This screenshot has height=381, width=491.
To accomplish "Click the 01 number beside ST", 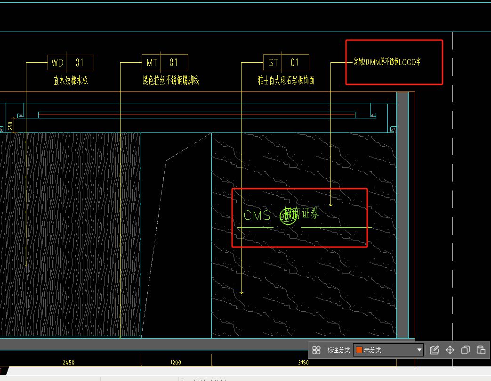I will [295, 63].
